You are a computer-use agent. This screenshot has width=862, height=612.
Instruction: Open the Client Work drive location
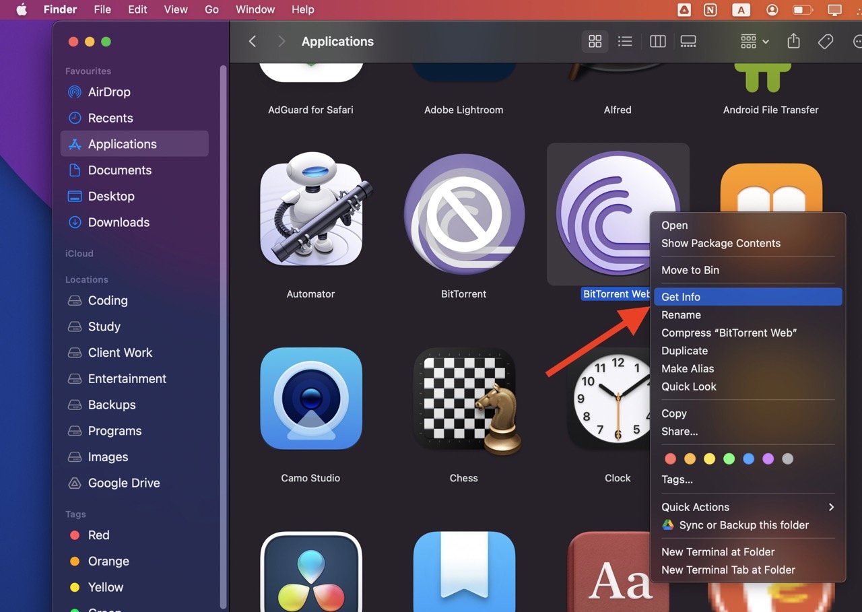(135, 353)
